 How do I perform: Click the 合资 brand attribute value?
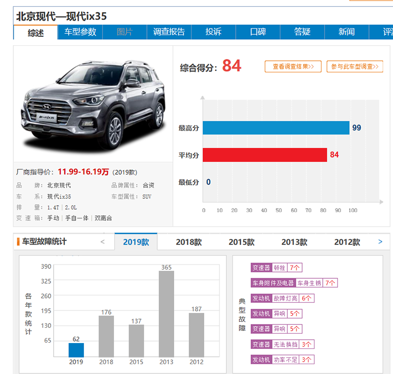[x=148, y=185]
